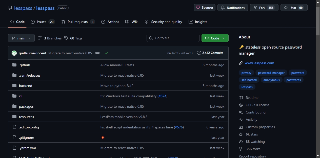The image size is (320, 158).
Task: Open the green Code dropdown button
Action: [215, 38]
